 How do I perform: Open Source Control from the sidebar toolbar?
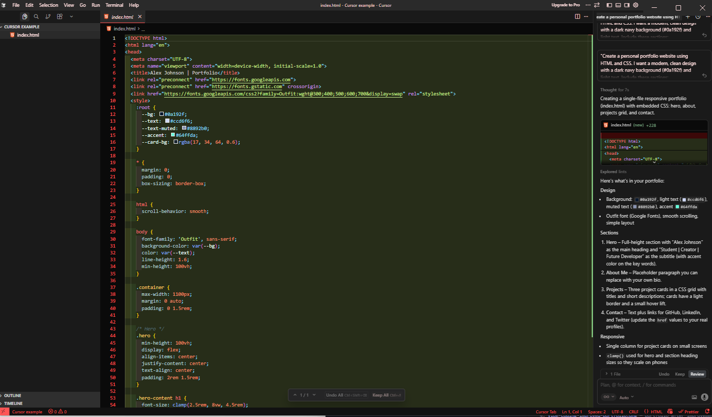(x=48, y=16)
